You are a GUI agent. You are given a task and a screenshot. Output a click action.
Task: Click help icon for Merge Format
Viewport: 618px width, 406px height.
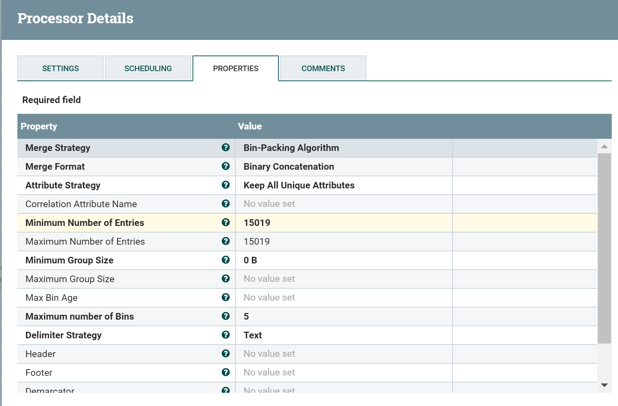[226, 166]
